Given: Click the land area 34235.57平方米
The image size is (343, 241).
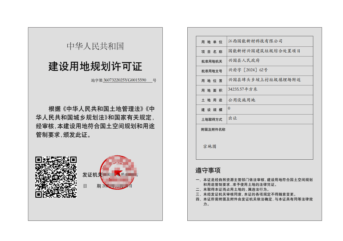Looking at the screenshot, I should coord(243,89).
